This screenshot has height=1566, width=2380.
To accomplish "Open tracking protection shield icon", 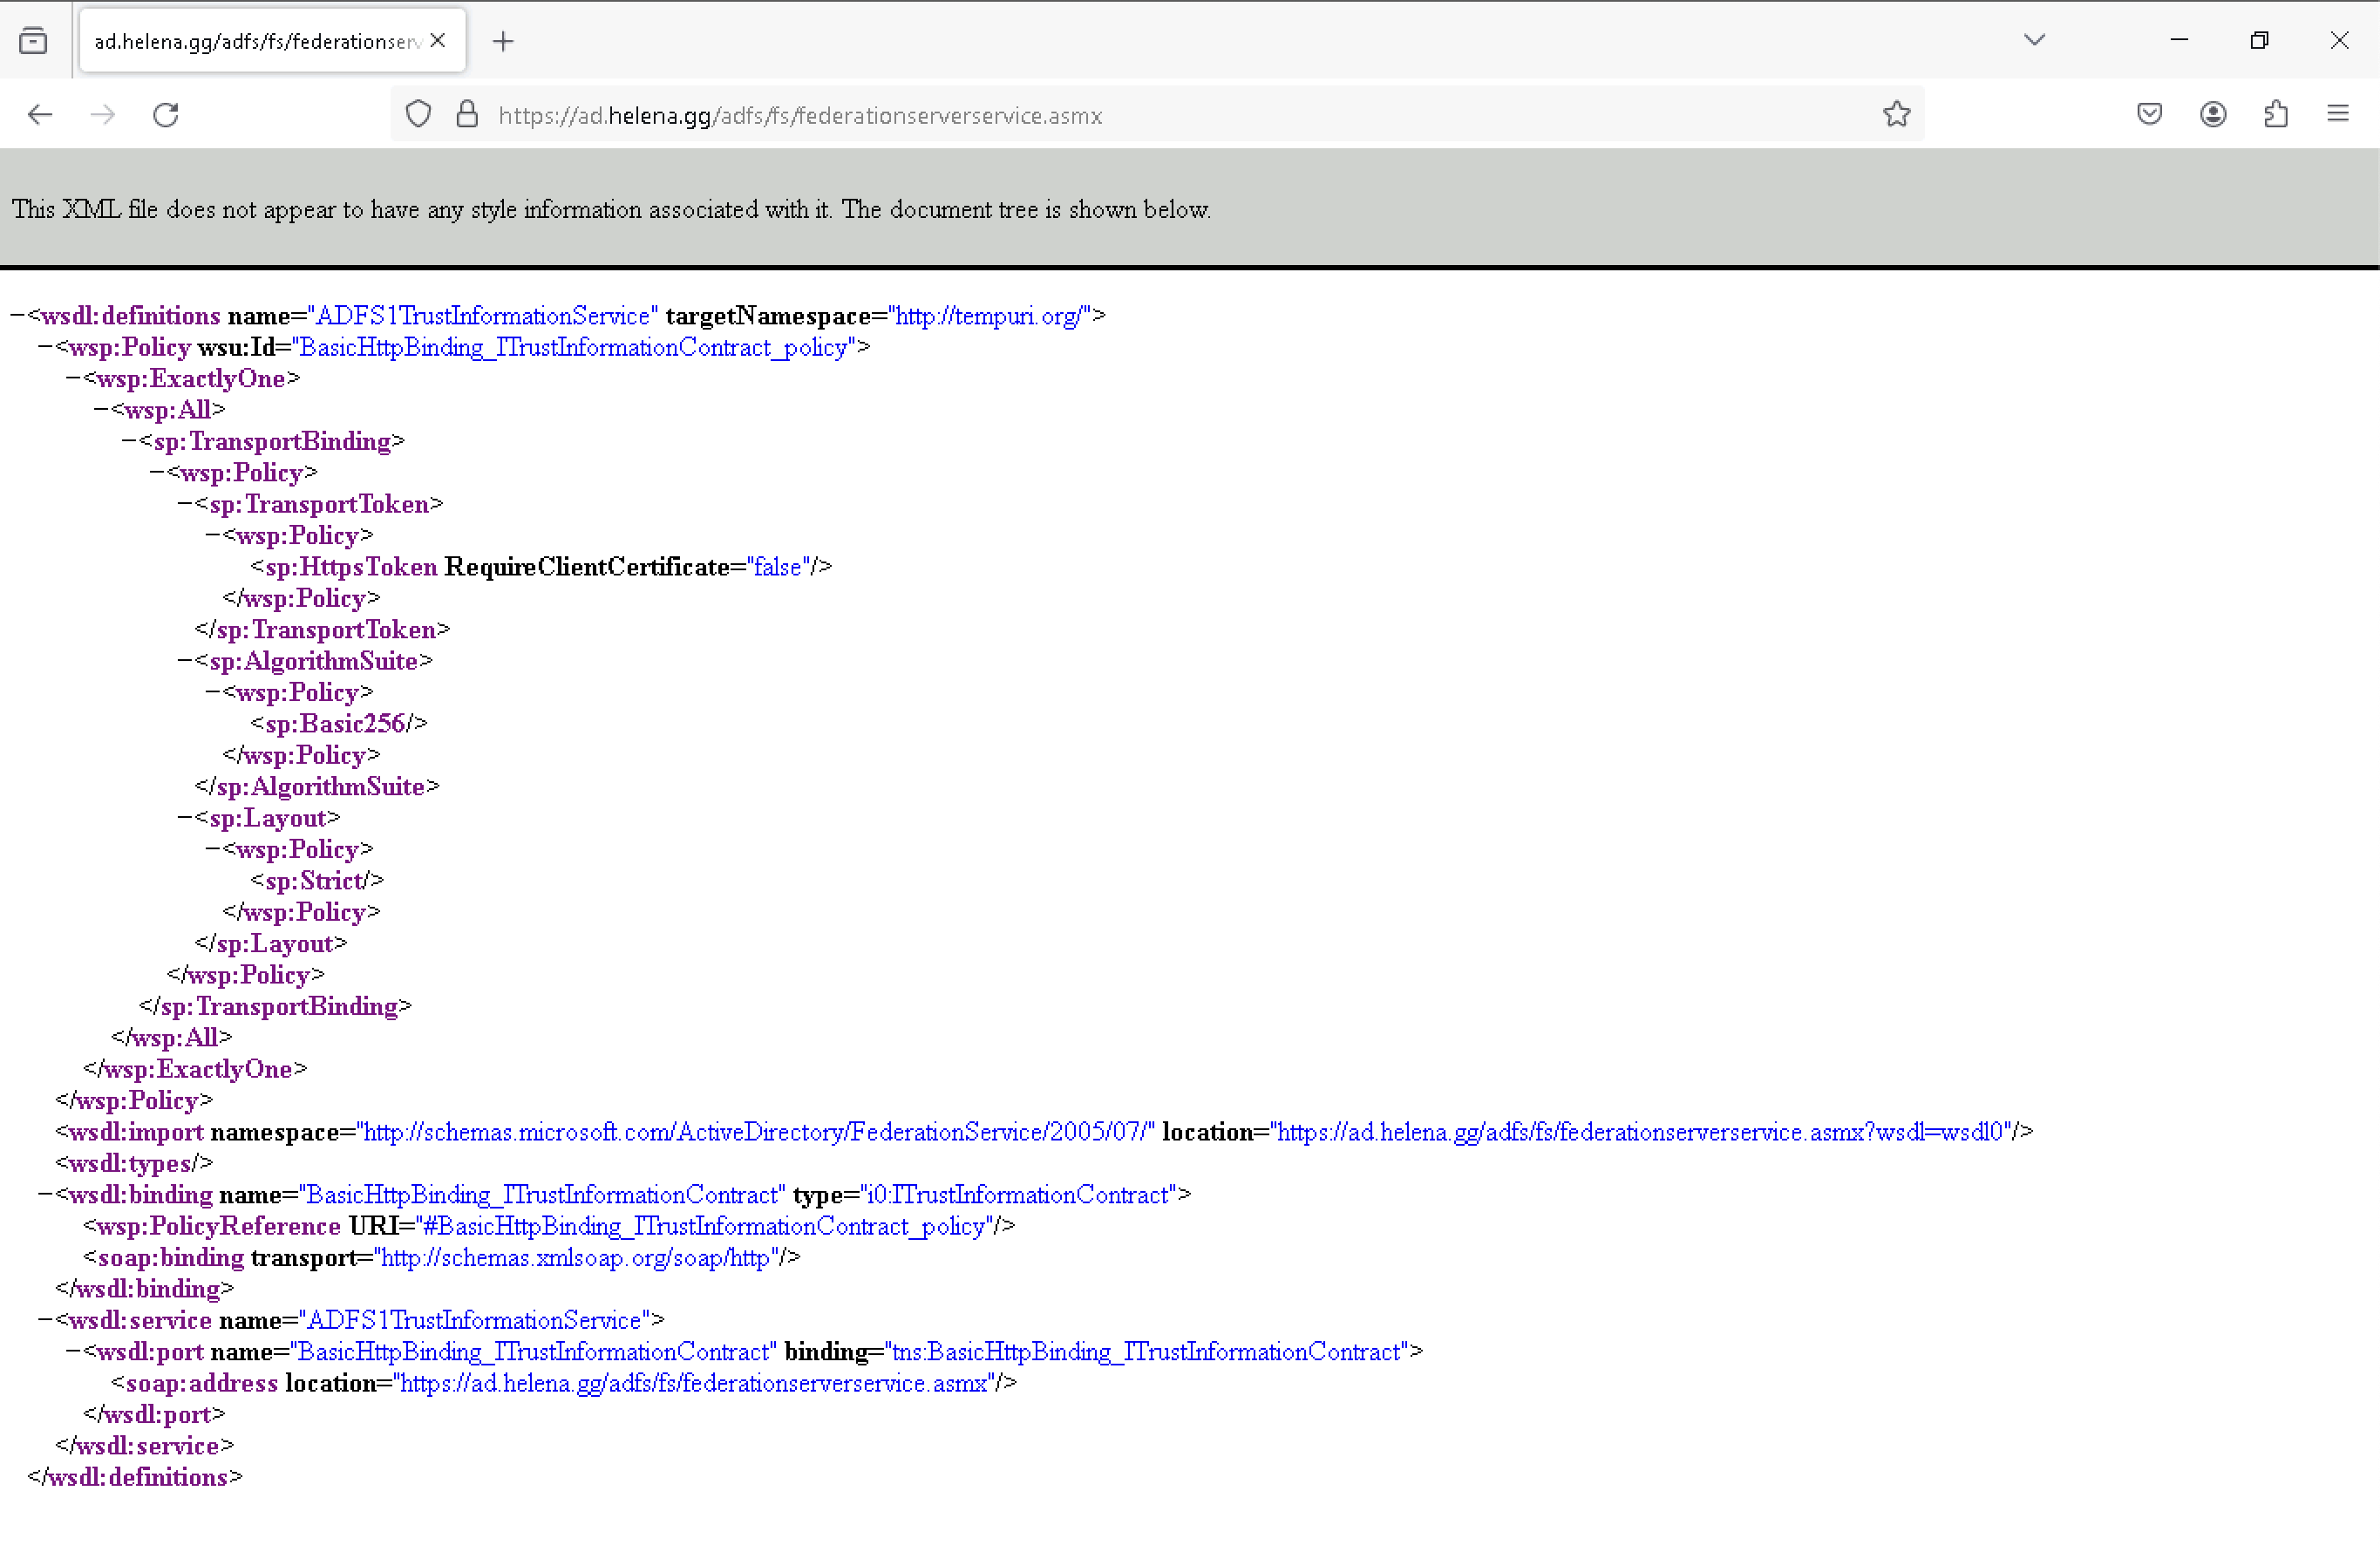I will coord(419,115).
